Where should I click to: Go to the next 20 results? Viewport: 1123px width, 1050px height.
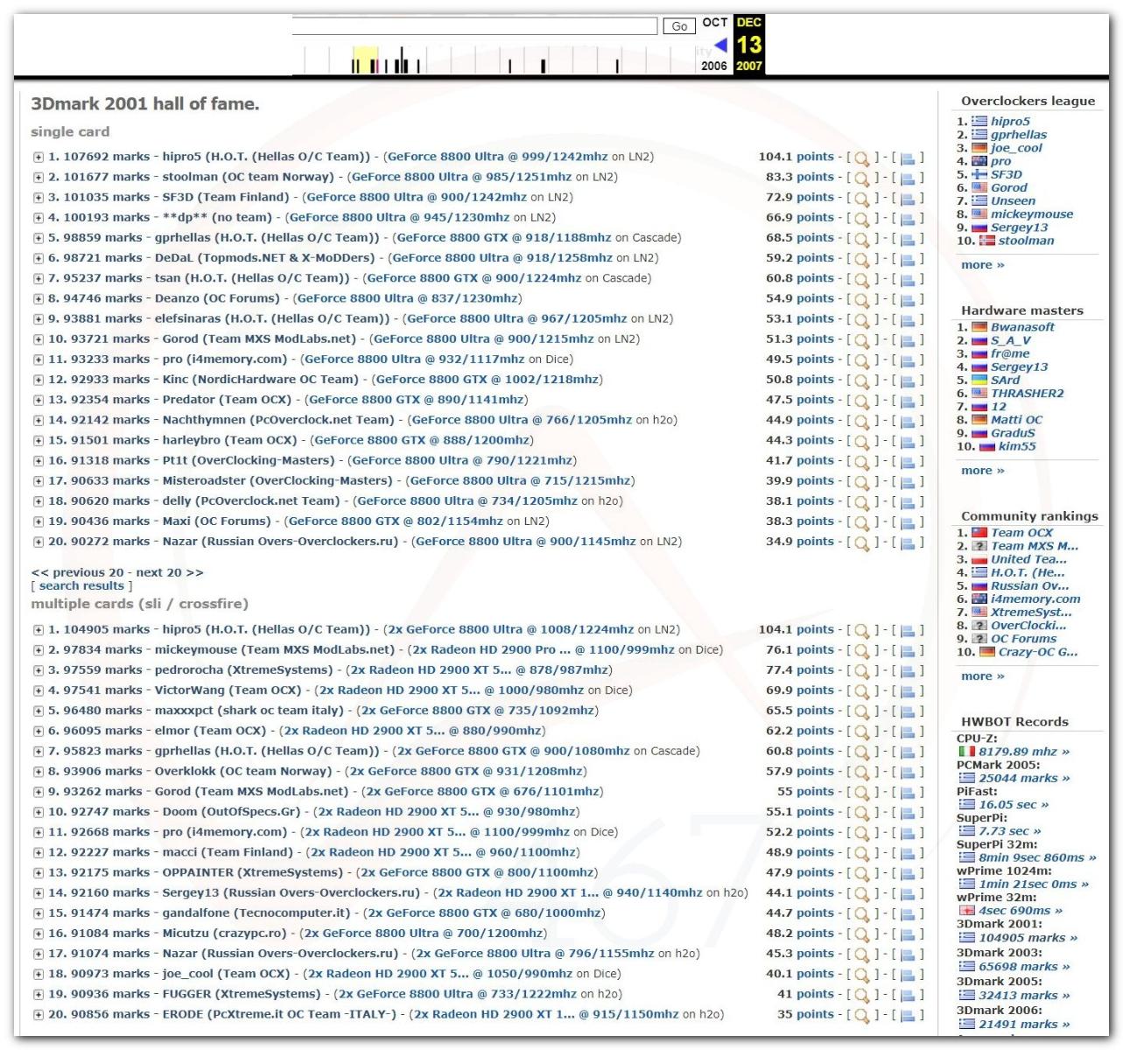coord(170,572)
